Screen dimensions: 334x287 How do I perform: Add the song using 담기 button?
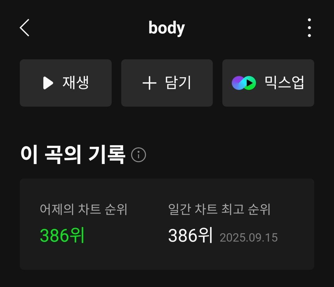pos(167,83)
